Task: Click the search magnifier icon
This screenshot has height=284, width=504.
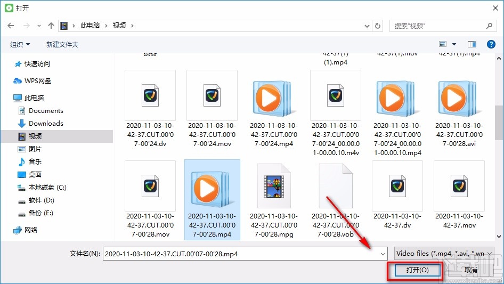Action: tap(489, 26)
